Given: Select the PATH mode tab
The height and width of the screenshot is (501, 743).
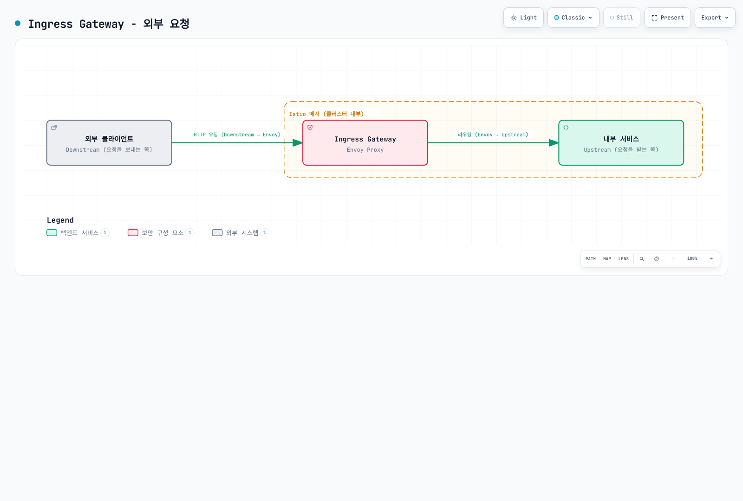Looking at the screenshot, I should point(591,259).
